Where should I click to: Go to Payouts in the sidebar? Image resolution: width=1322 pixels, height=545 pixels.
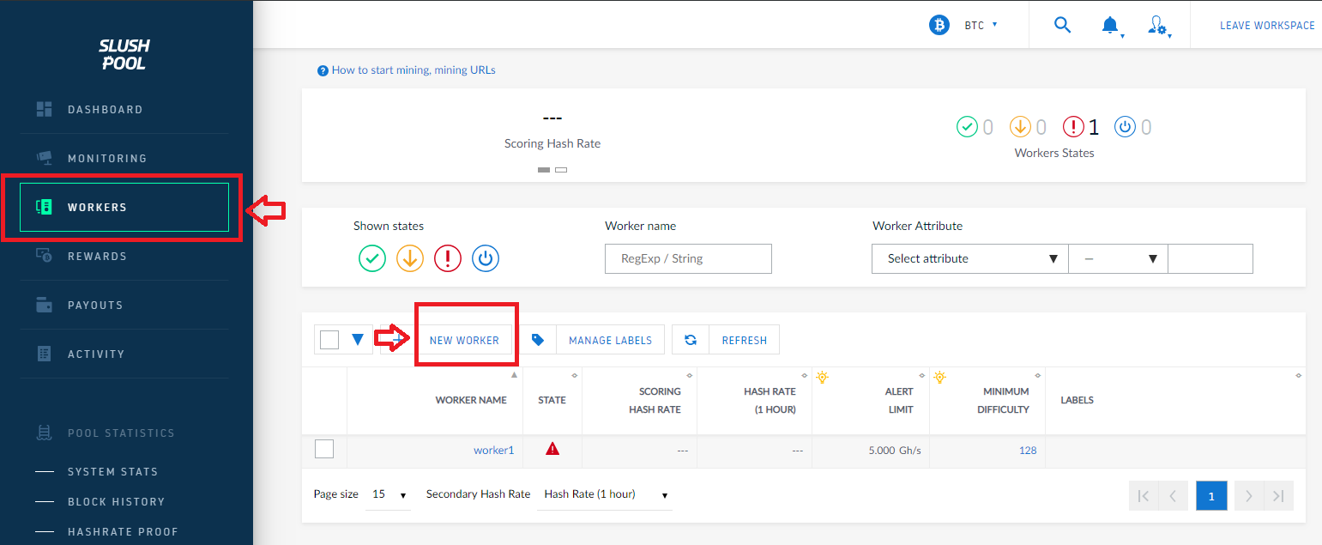click(x=94, y=306)
